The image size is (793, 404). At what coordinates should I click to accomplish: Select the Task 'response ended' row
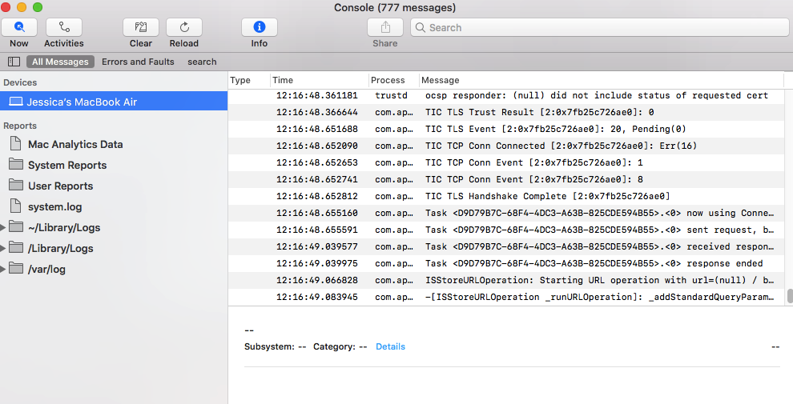pos(505,264)
